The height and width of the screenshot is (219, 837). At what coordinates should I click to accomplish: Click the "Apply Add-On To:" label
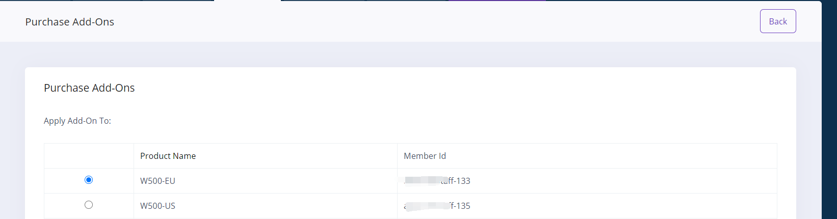click(x=77, y=121)
